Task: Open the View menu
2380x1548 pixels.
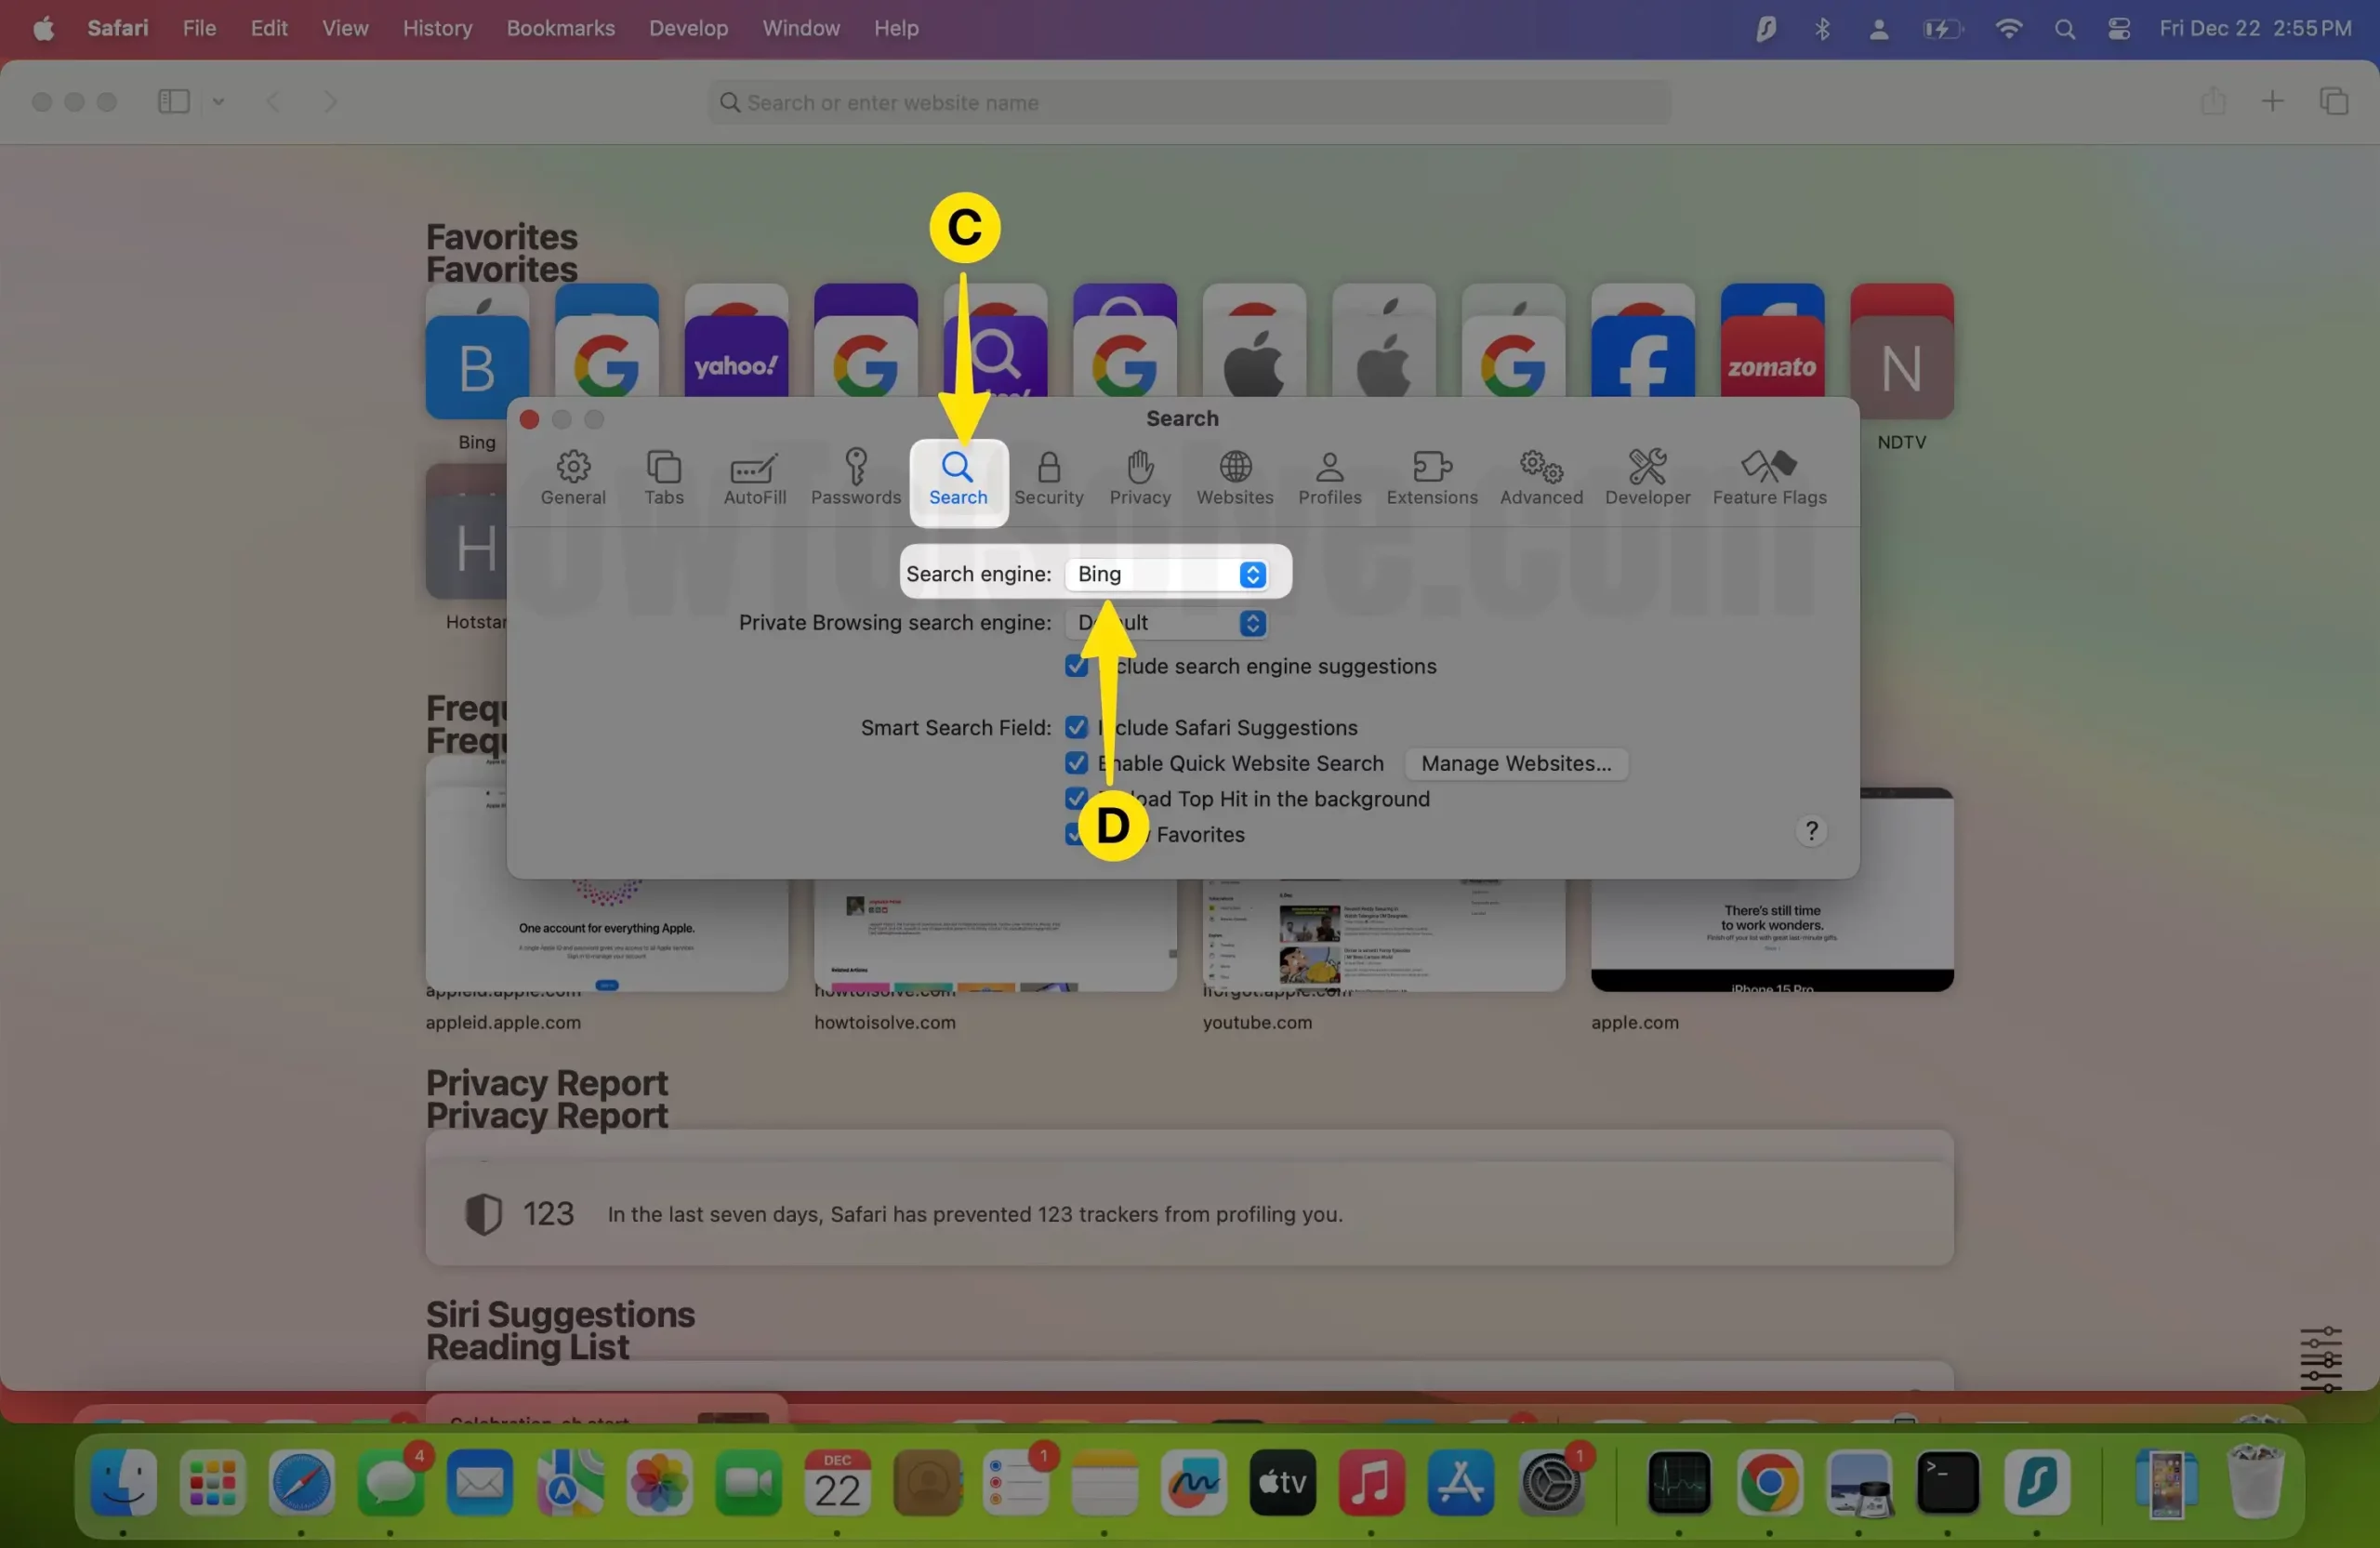Action: [x=345, y=28]
